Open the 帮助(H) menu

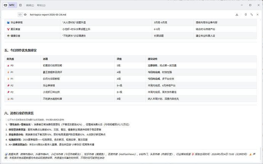41,5
